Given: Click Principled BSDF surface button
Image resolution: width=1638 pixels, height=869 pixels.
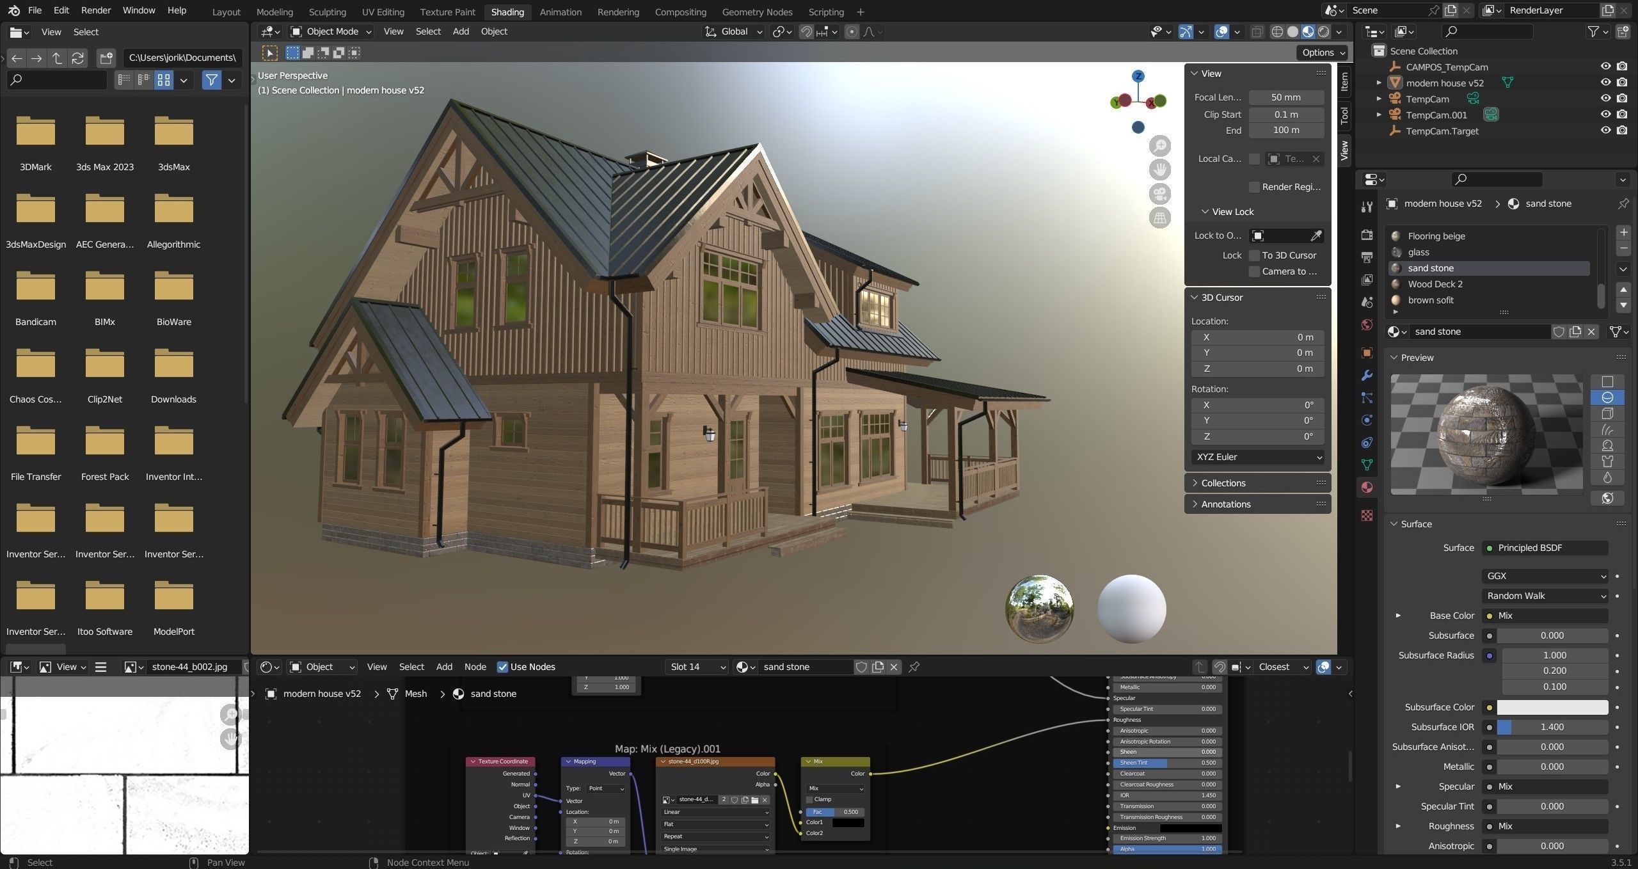Looking at the screenshot, I should pyautogui.click(x=1545, y=548).
